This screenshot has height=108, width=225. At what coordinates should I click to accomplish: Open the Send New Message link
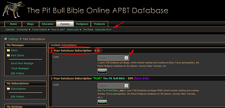point(22,63)
